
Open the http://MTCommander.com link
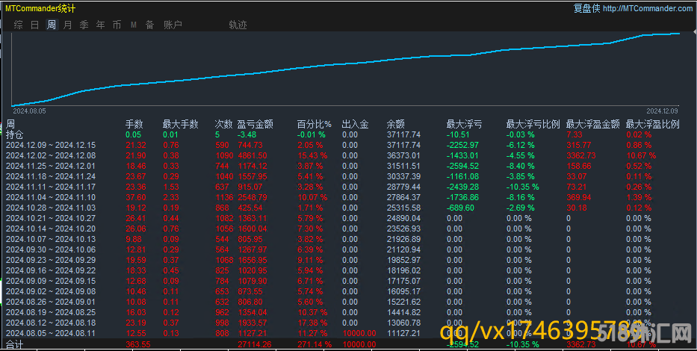point(647,8)
